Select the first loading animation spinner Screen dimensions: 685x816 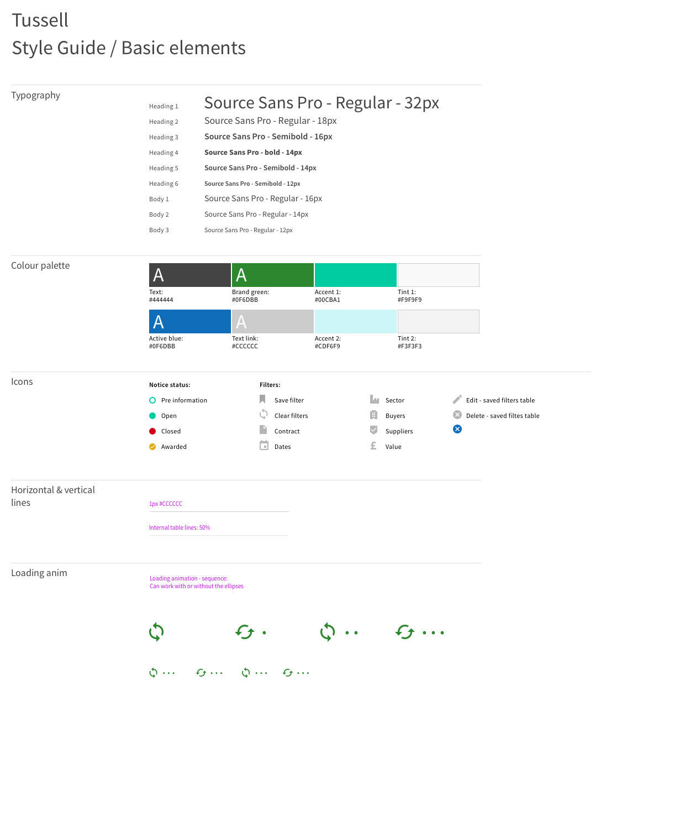pyautogui.click(x=156, y=632)
